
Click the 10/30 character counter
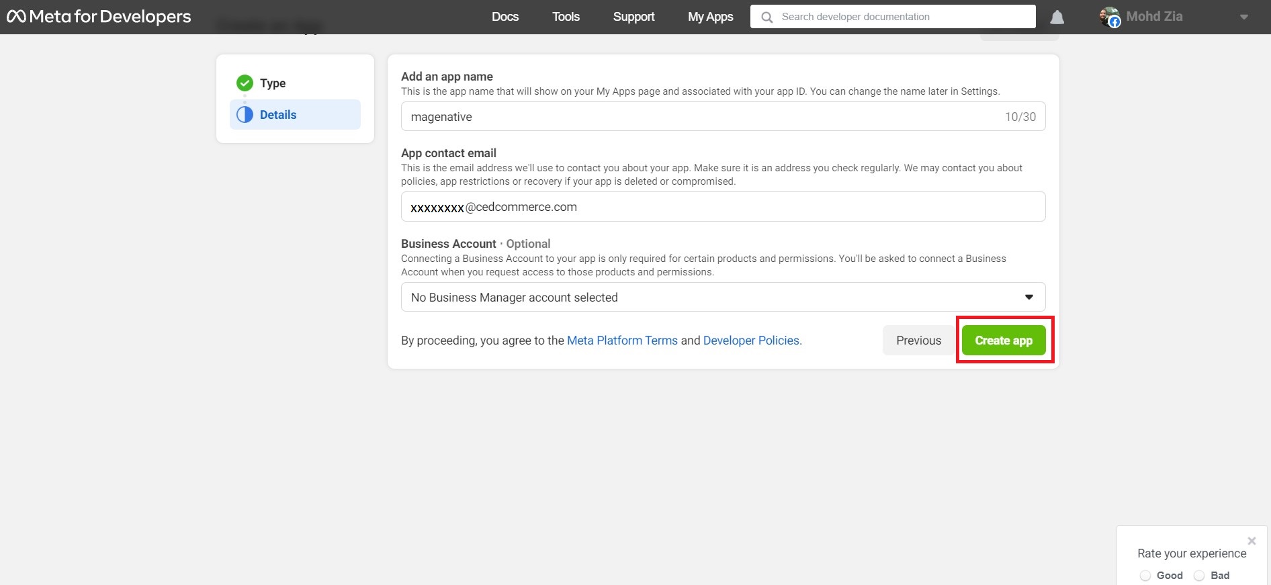pyautogui.click(x=1020, y=117)
